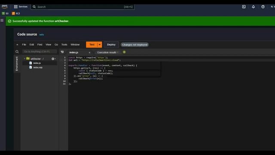Image resolution: width=275 pixels, height=155 pixels.
Task: Close the Execution results tab
Action: 118,53
